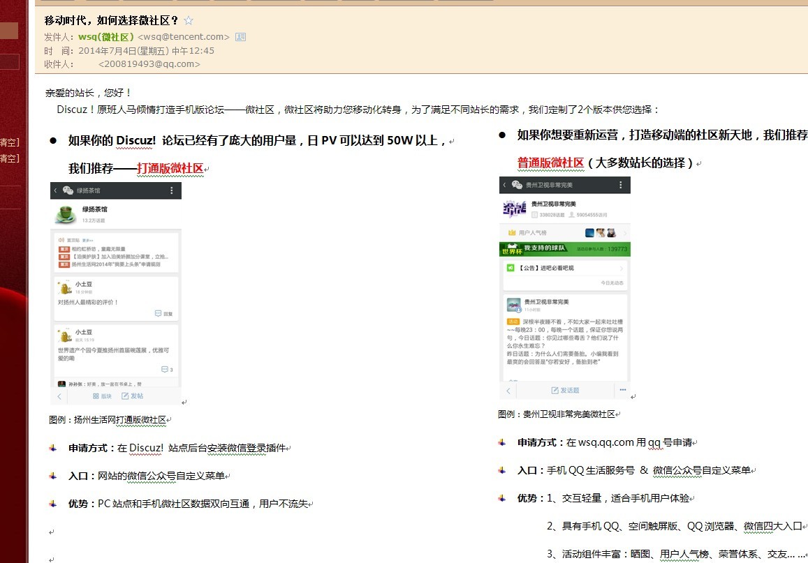Click 版块 icon in left screenshot
808x563 pixels.
102,396
